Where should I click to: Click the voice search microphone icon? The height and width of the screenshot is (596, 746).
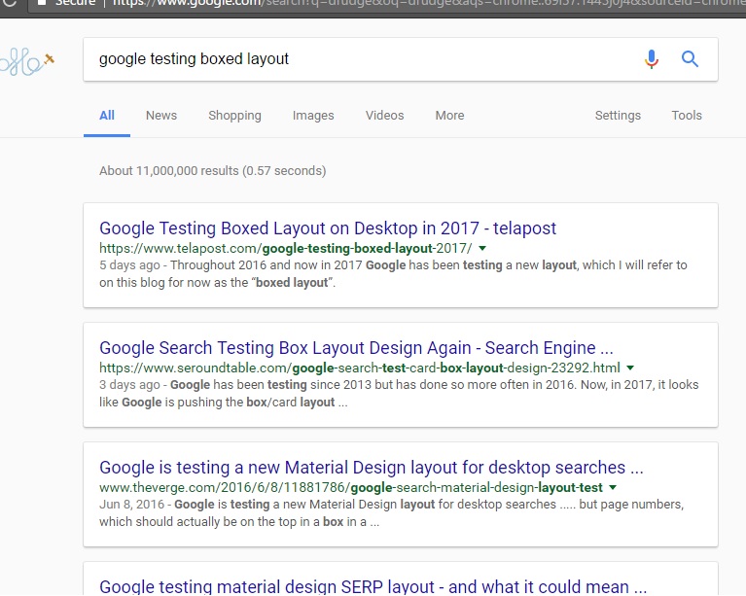(652, 59)
